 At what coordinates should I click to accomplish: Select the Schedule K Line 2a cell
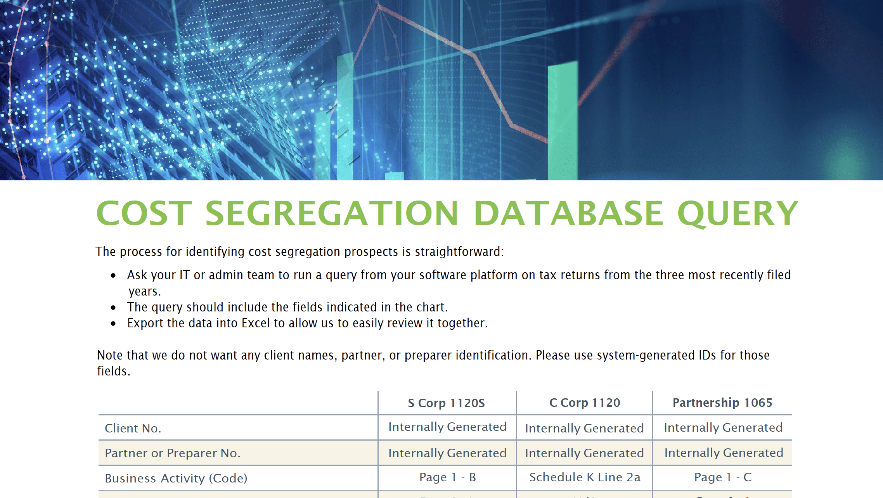[x=584, y=477]
